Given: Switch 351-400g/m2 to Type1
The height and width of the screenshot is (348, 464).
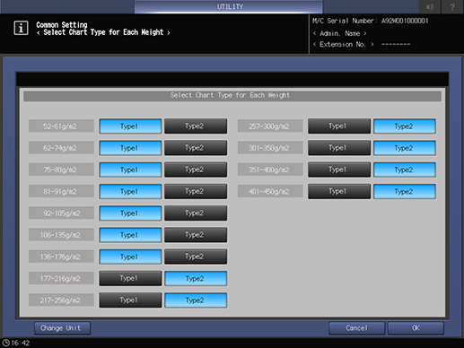Looking at the screenshot, I should point(339,170).
